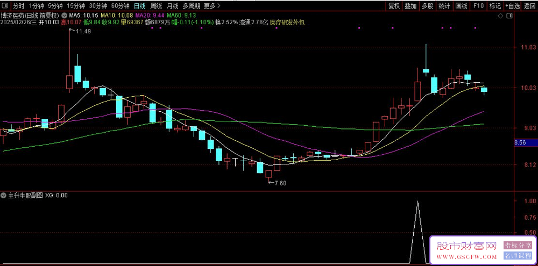This screenshot has width=538, height=266.
Task: Activate the 画线 drawing tools
Action: point(461,6)
